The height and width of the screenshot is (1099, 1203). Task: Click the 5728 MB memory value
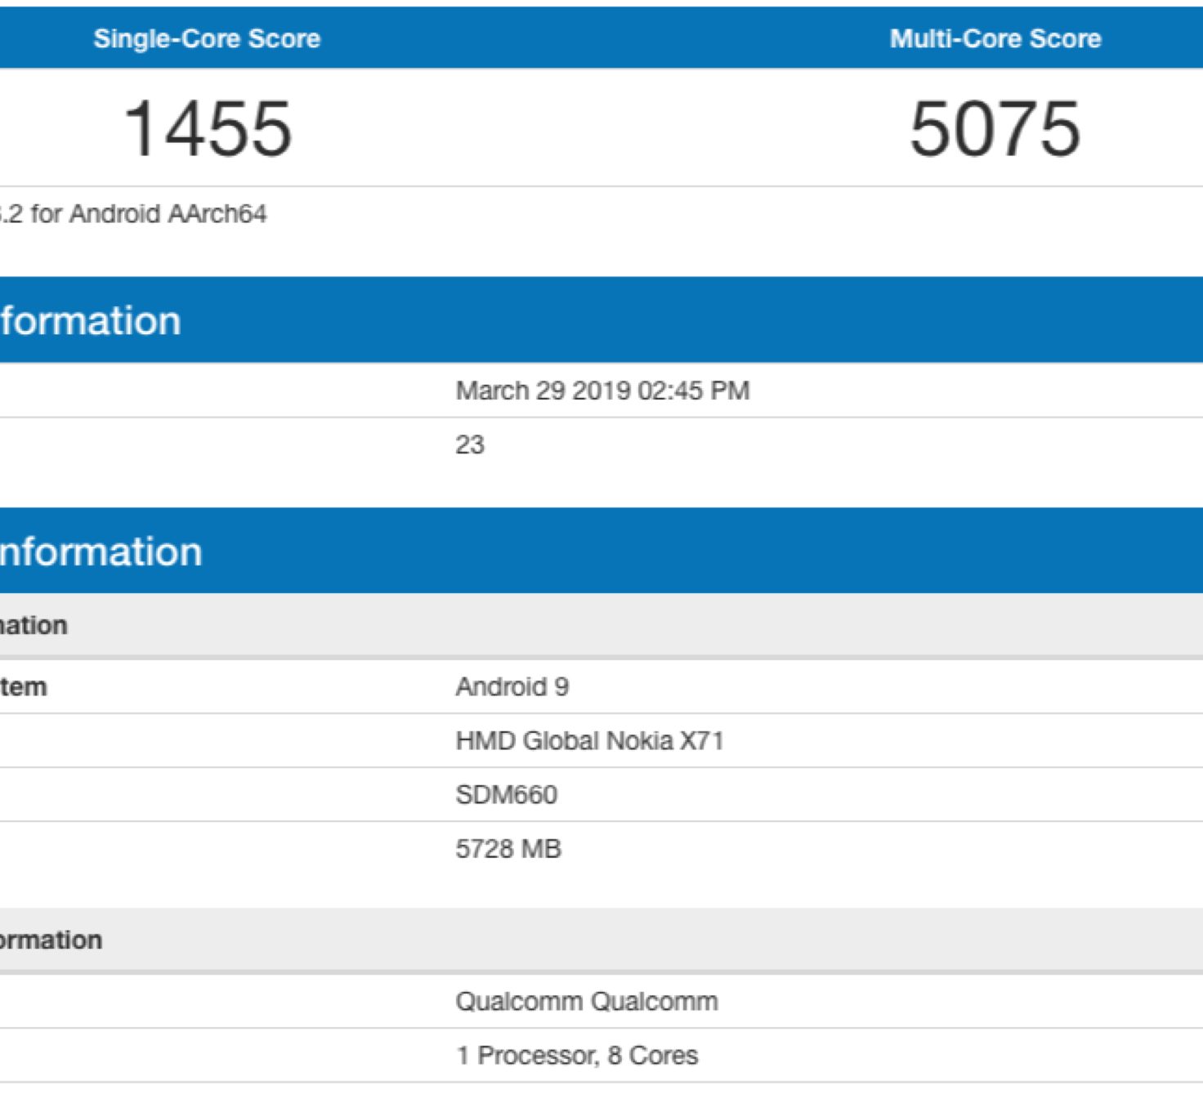point(508,849)
